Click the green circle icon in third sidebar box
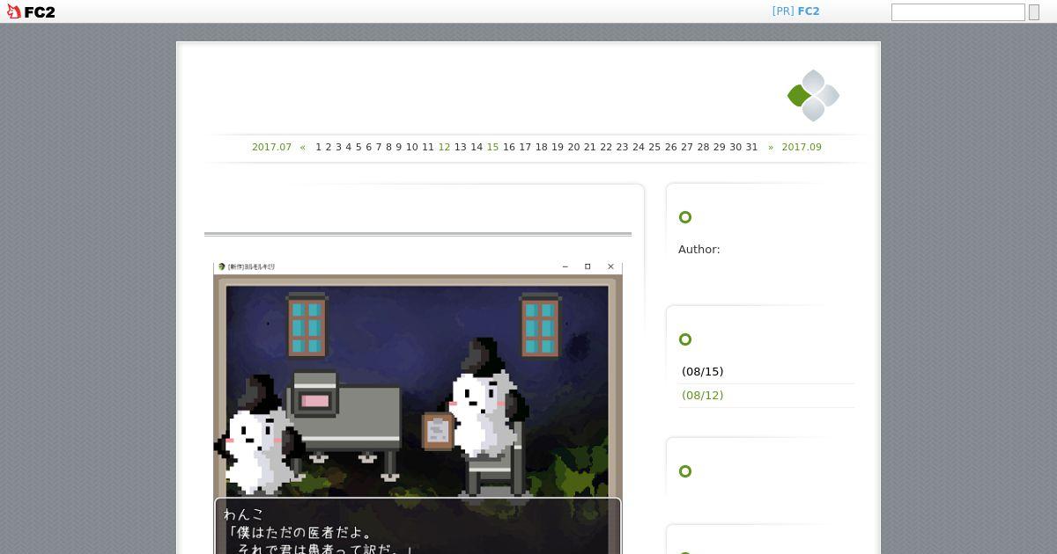1057x554 pixels. (x=685, y=471)
